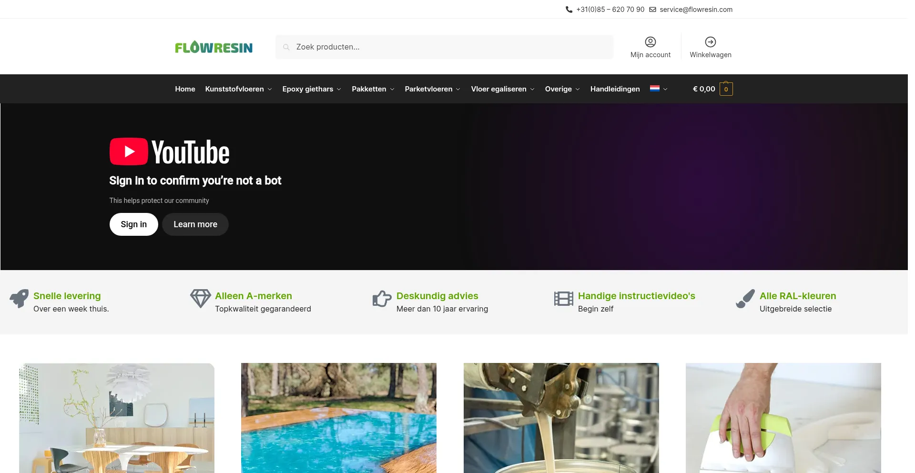The width and height of the screenshot is (915, 473).
Task: Click the € 0,00 cart total
Action: (x=704, y=89)
